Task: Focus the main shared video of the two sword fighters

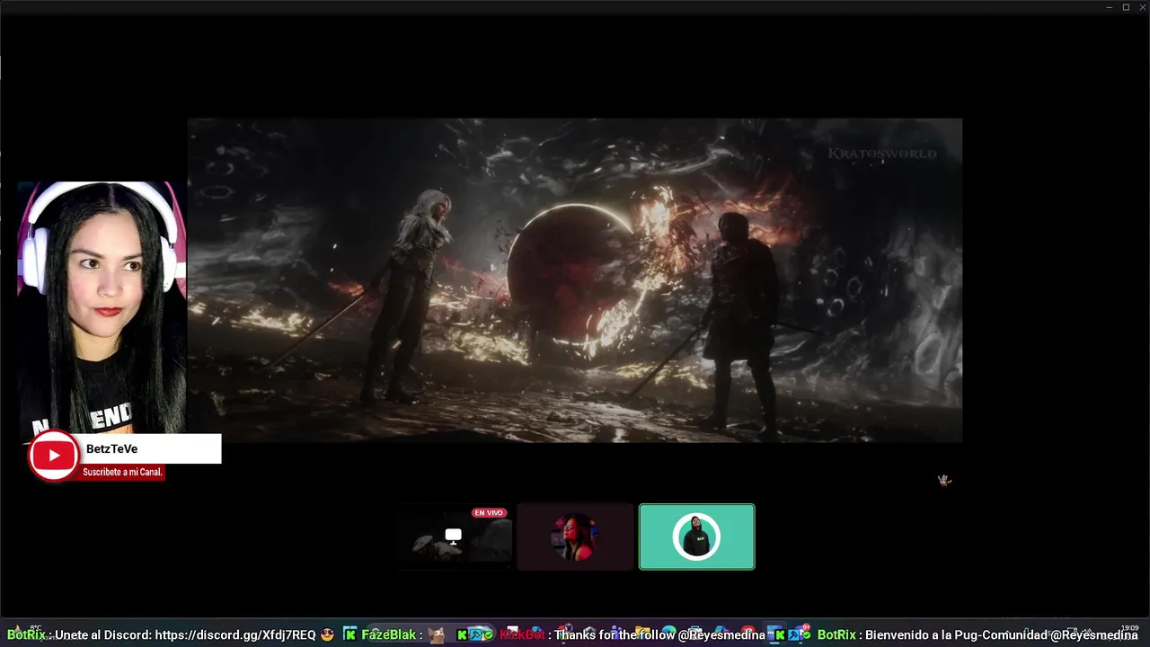Action: 575,280
